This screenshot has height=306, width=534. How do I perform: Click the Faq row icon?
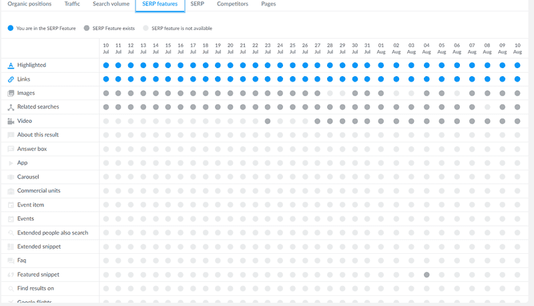pos(11,261)
